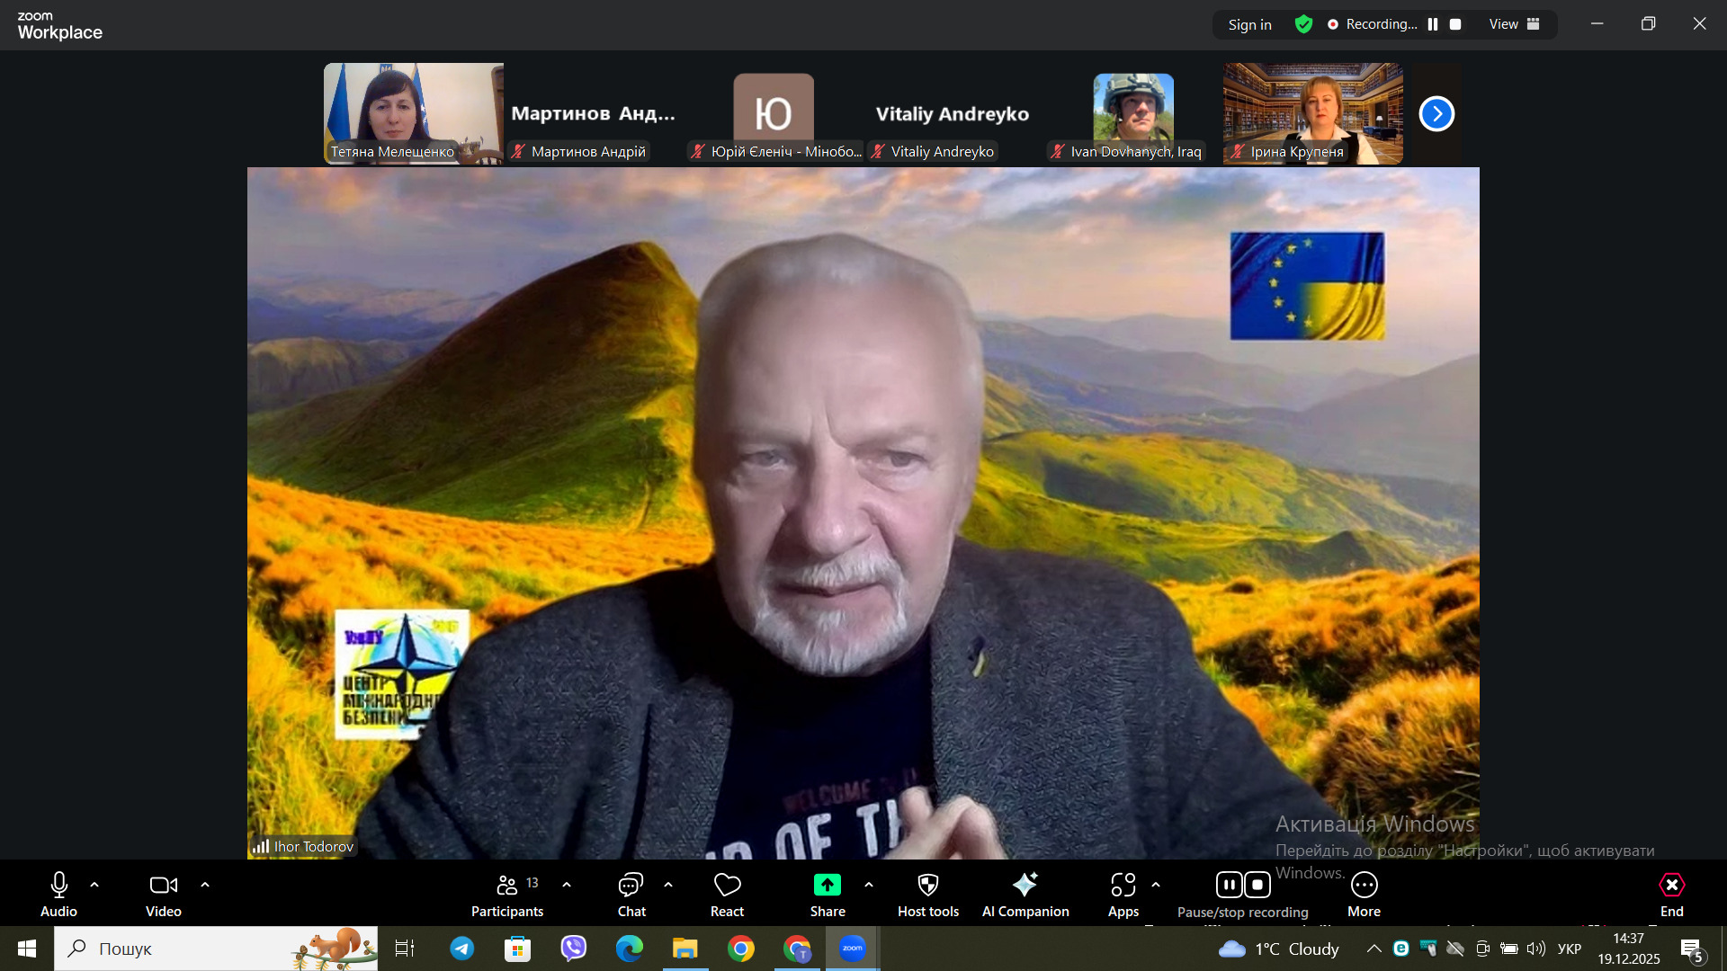Launch AI Companion sparkle icon

1025,886
